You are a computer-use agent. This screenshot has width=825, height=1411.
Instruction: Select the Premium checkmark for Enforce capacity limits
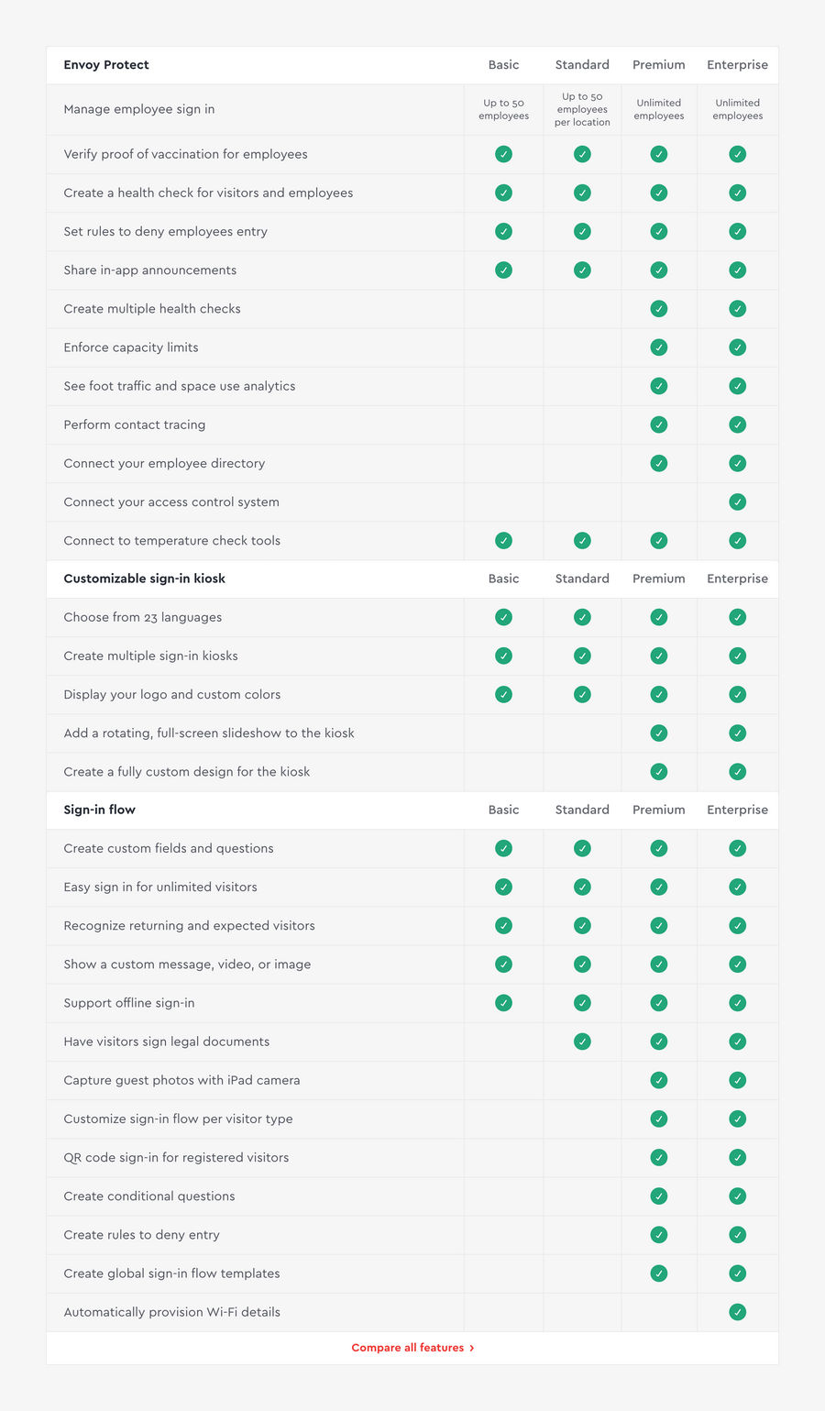(x=658, y=347)
